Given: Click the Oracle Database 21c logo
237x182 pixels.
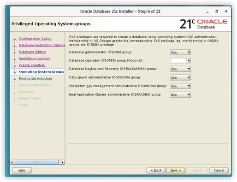Looking at the screenshot, I should tap(203, 24).
